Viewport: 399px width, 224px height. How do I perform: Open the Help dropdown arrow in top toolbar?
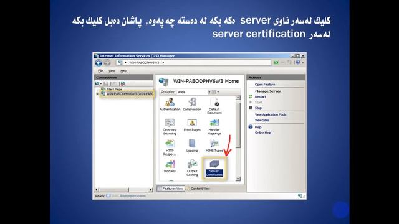[x=302, y=62]
